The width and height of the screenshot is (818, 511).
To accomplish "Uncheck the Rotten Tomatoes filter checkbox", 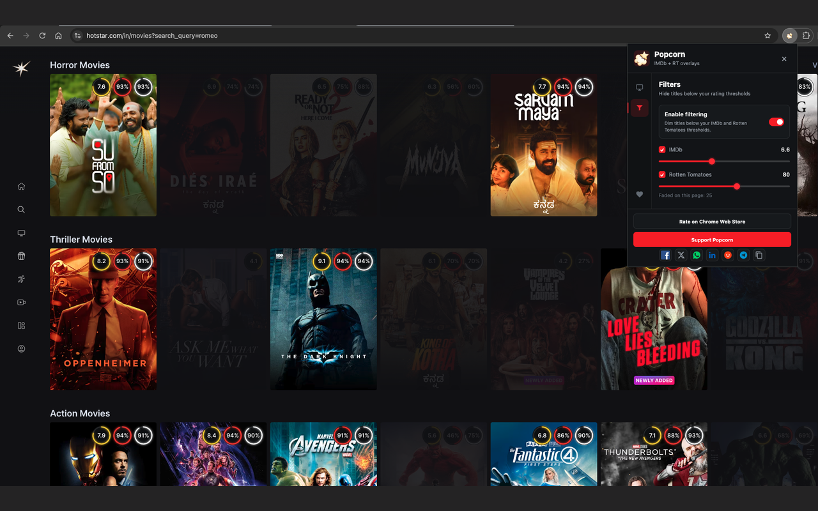I will 662,174.
